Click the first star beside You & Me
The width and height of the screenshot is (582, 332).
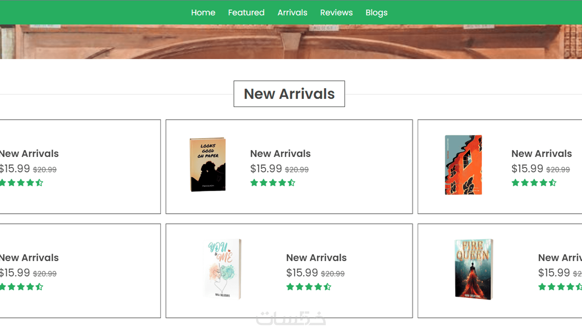290,287
